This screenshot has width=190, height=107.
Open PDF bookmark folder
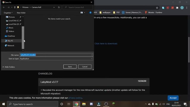pos(116,12)
